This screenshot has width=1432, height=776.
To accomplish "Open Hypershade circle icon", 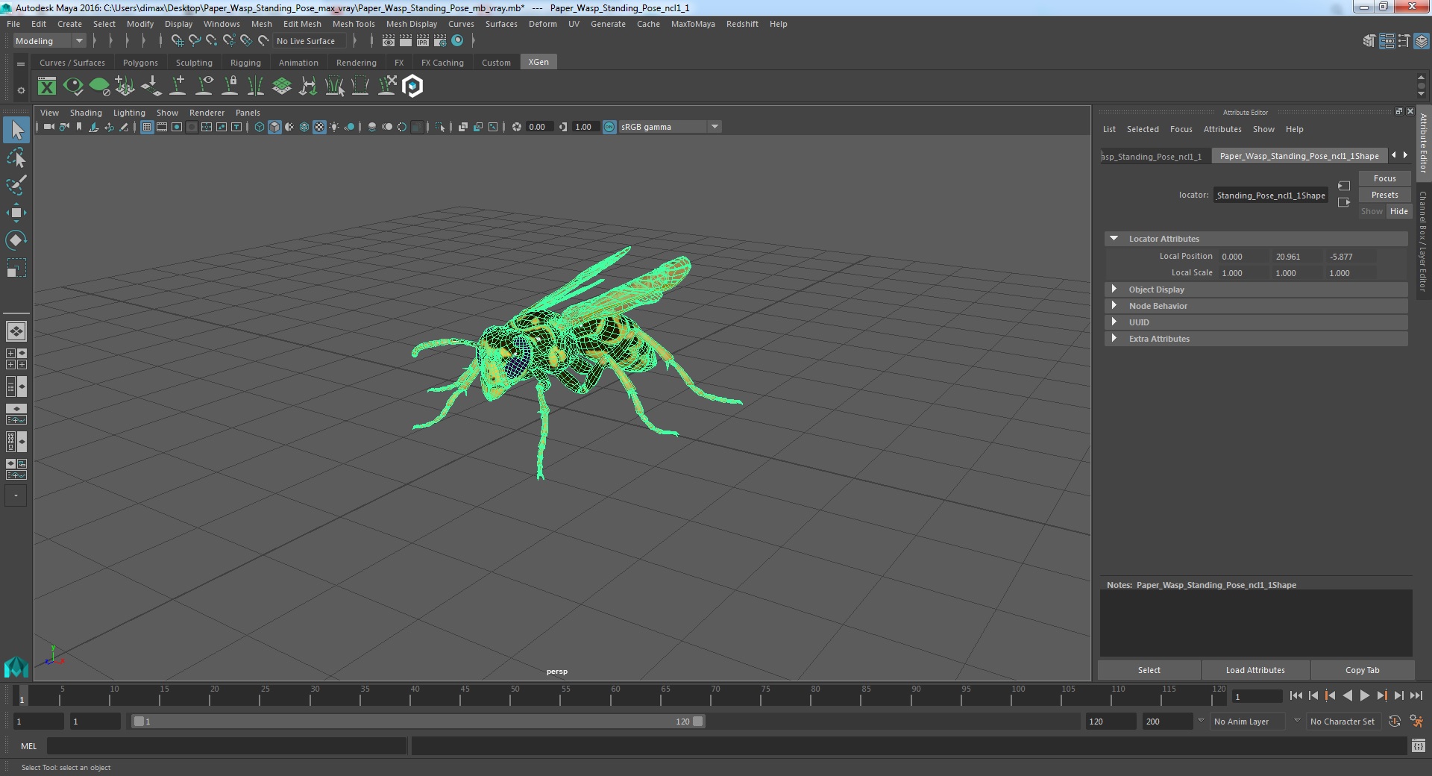I will 457,41.
